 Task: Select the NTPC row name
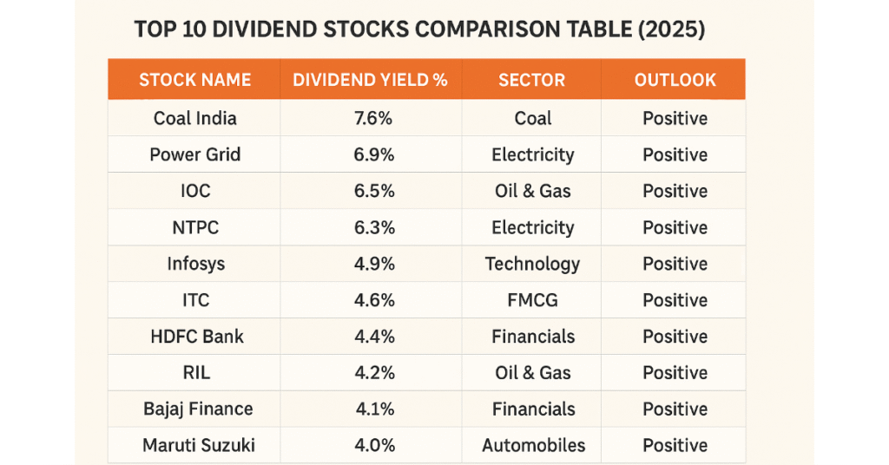(194, 227)
